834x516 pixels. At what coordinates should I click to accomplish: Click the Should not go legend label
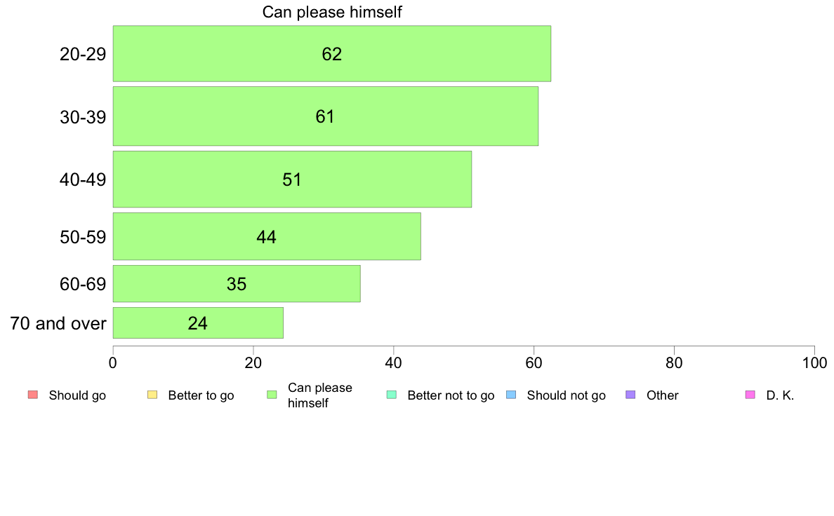coord(566,395)
